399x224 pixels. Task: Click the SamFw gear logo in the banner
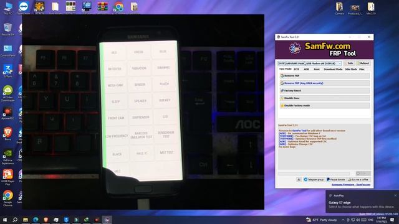[x=295, y=49]
